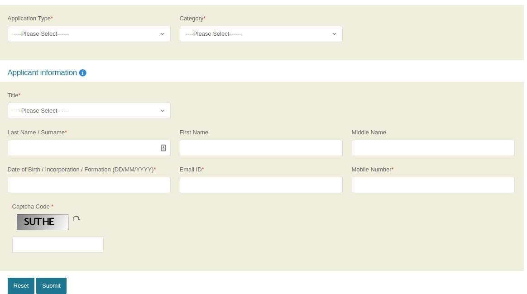
Task: Click the contact icon inside Surname field
Action: (x=163, y=148)
